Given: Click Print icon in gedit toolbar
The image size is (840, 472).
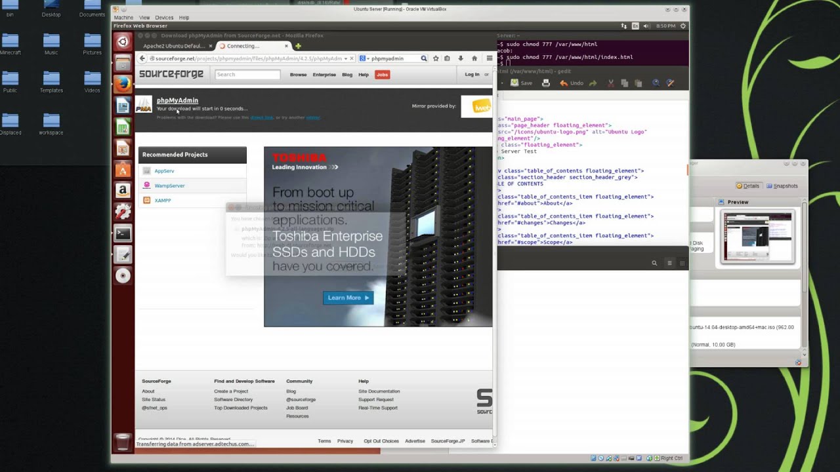Looking at the screenshot, I should (x=545, y=83).
